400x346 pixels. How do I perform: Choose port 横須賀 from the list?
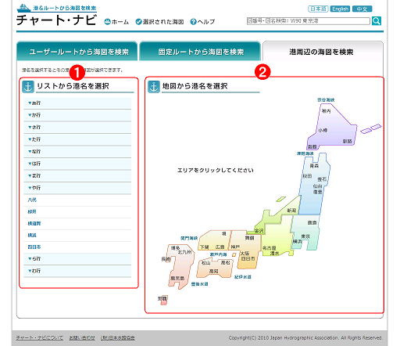click(34, 223)
